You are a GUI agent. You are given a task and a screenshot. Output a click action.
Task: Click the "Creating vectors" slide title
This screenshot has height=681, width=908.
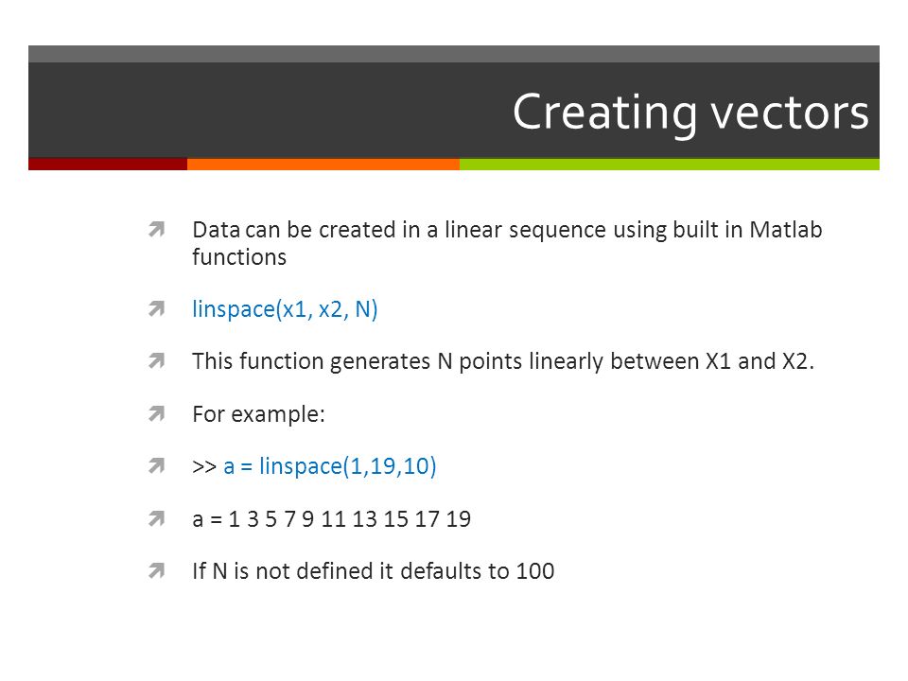tap(690, 113)
